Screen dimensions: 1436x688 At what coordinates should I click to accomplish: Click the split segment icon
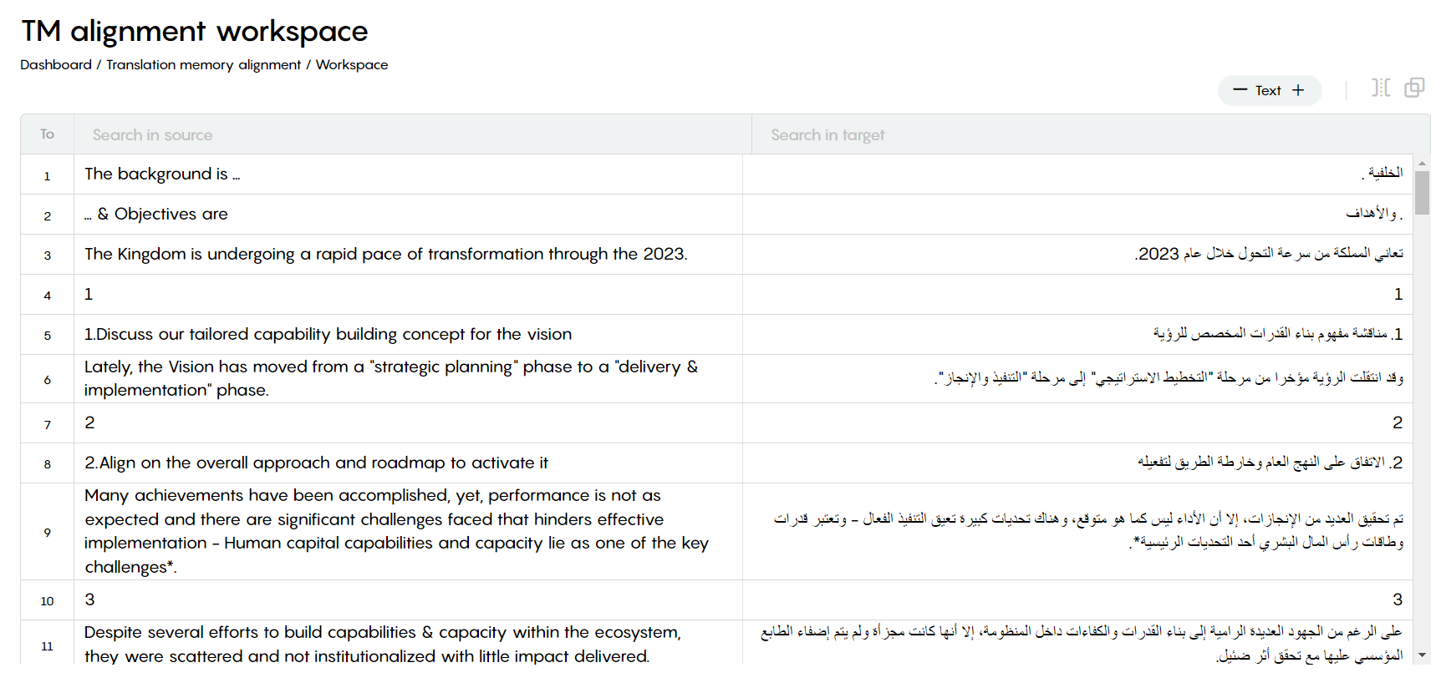(x=1381, y=88)
